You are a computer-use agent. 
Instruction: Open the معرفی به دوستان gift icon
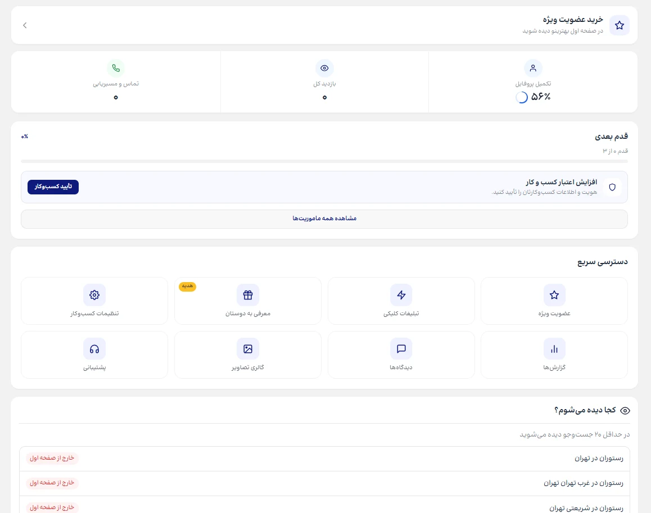pos(248,294)
